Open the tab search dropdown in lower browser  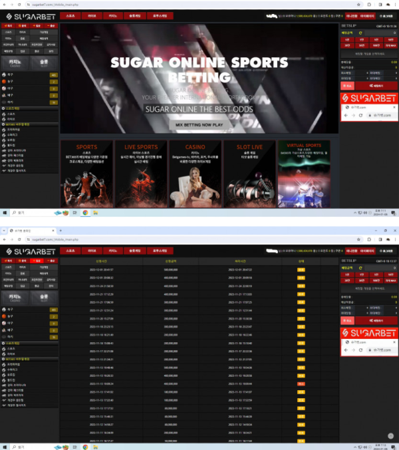4,231
